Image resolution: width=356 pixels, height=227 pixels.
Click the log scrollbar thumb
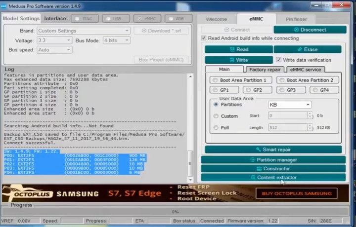click(x=190, y=163)
